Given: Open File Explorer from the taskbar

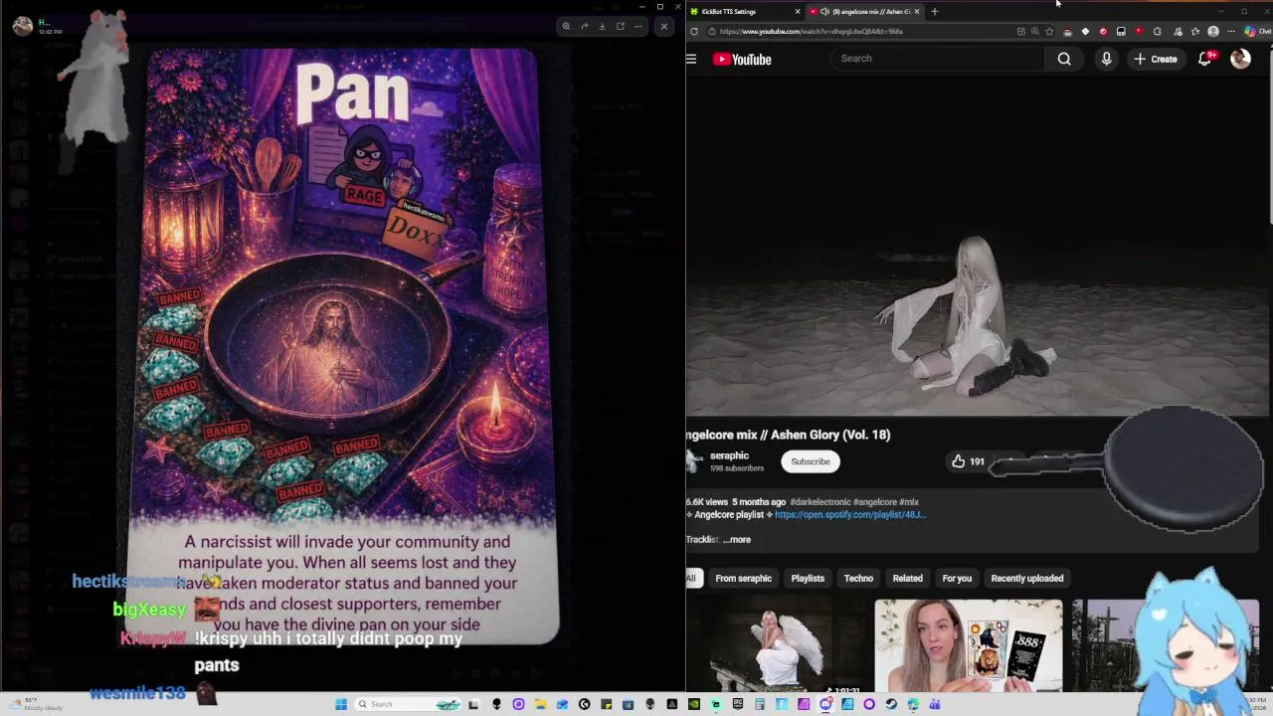Looking at the screenshot, I should point(540,704).
